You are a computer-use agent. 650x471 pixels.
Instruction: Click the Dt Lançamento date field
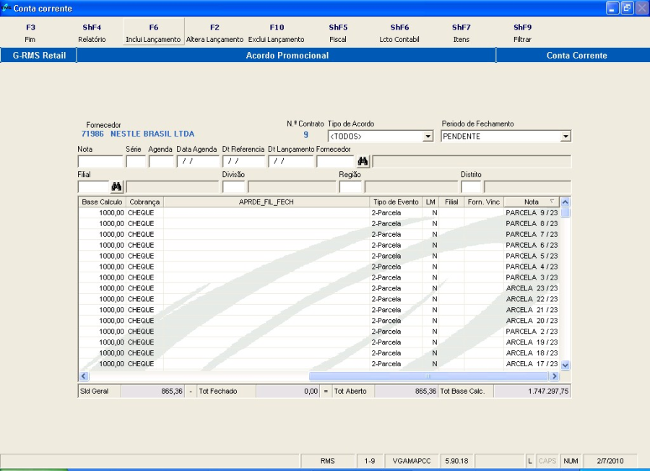(x=290, y=161)
